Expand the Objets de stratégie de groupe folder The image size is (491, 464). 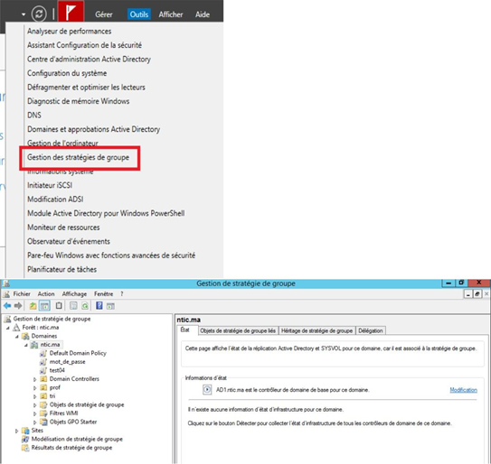35,405
